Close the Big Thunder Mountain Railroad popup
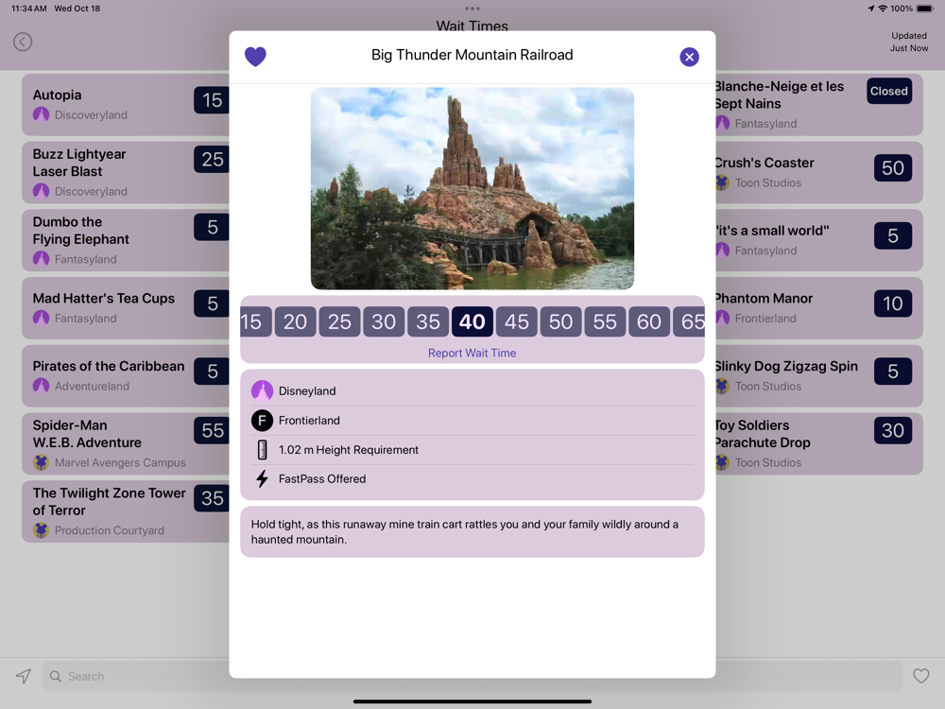 click(689, 57)
